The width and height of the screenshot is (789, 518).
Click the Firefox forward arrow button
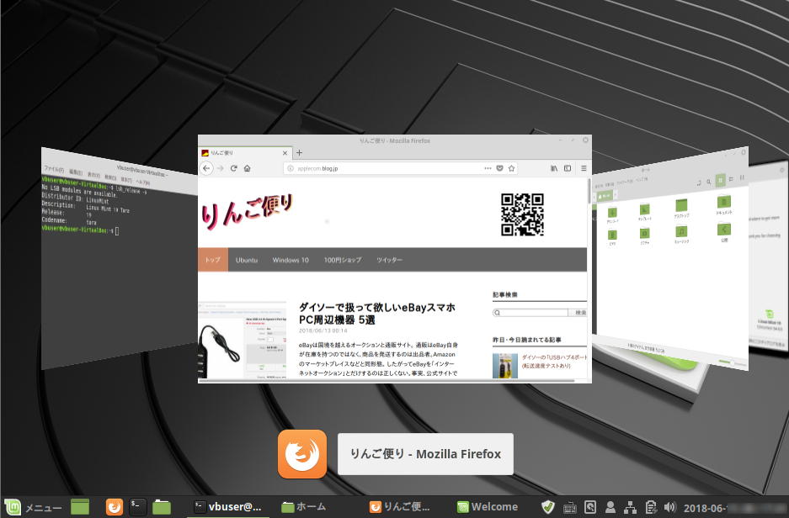click(x=220, y=168)
